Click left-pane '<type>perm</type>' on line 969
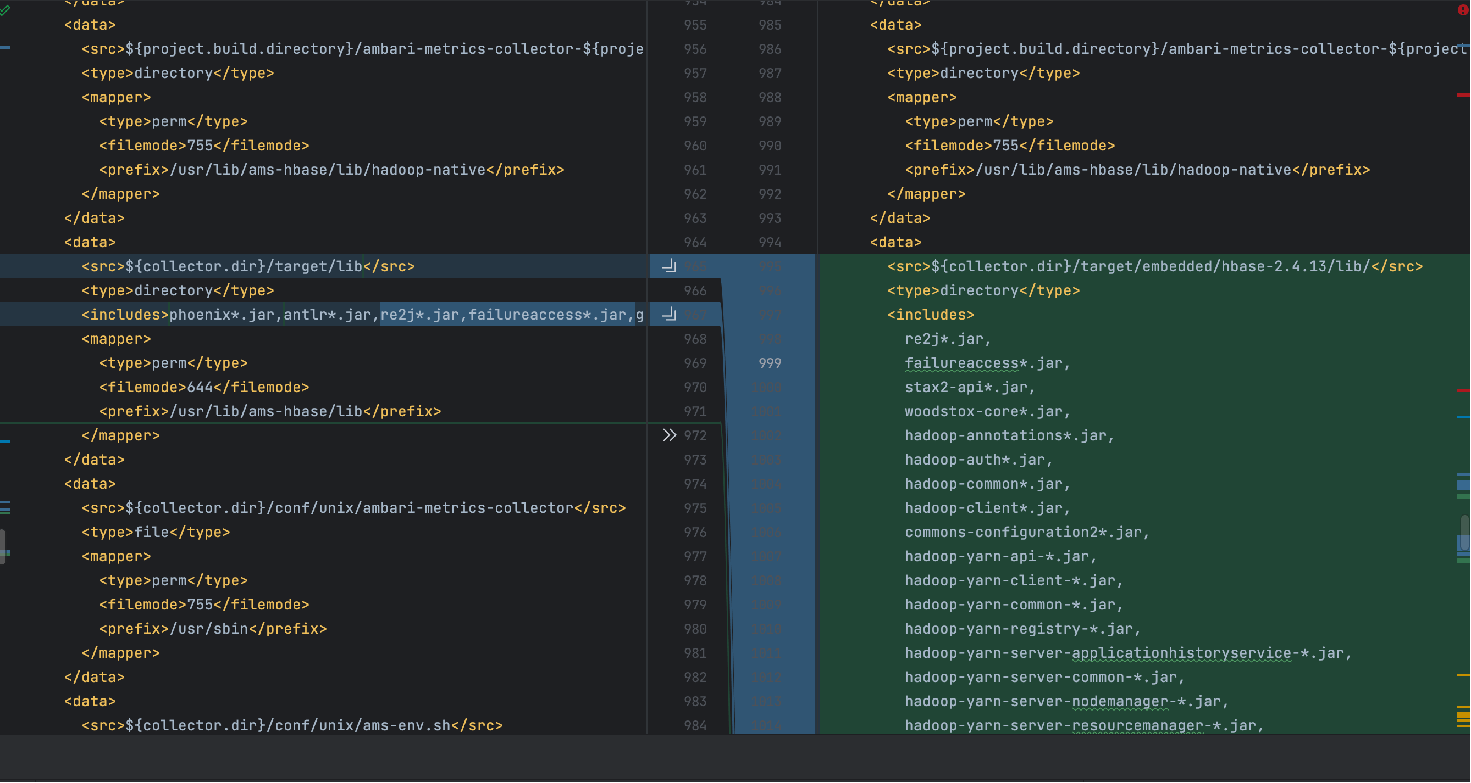This screenshot has width=1471, height=783. (173, 363)
